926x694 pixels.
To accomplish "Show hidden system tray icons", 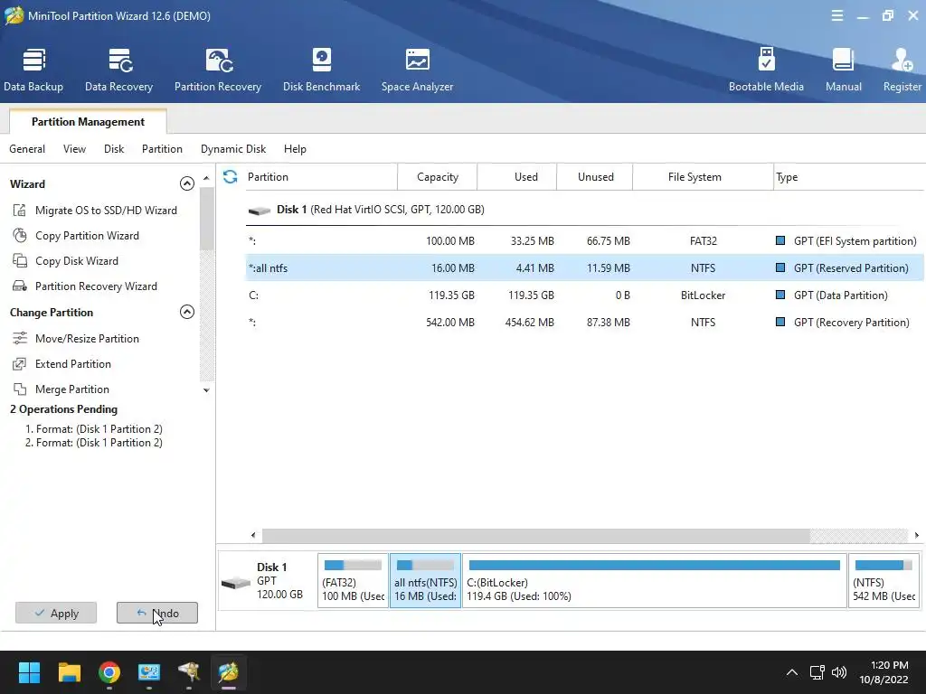I will point(792,672).
